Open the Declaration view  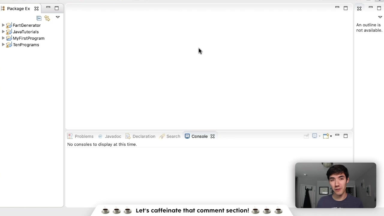[144, 136]
